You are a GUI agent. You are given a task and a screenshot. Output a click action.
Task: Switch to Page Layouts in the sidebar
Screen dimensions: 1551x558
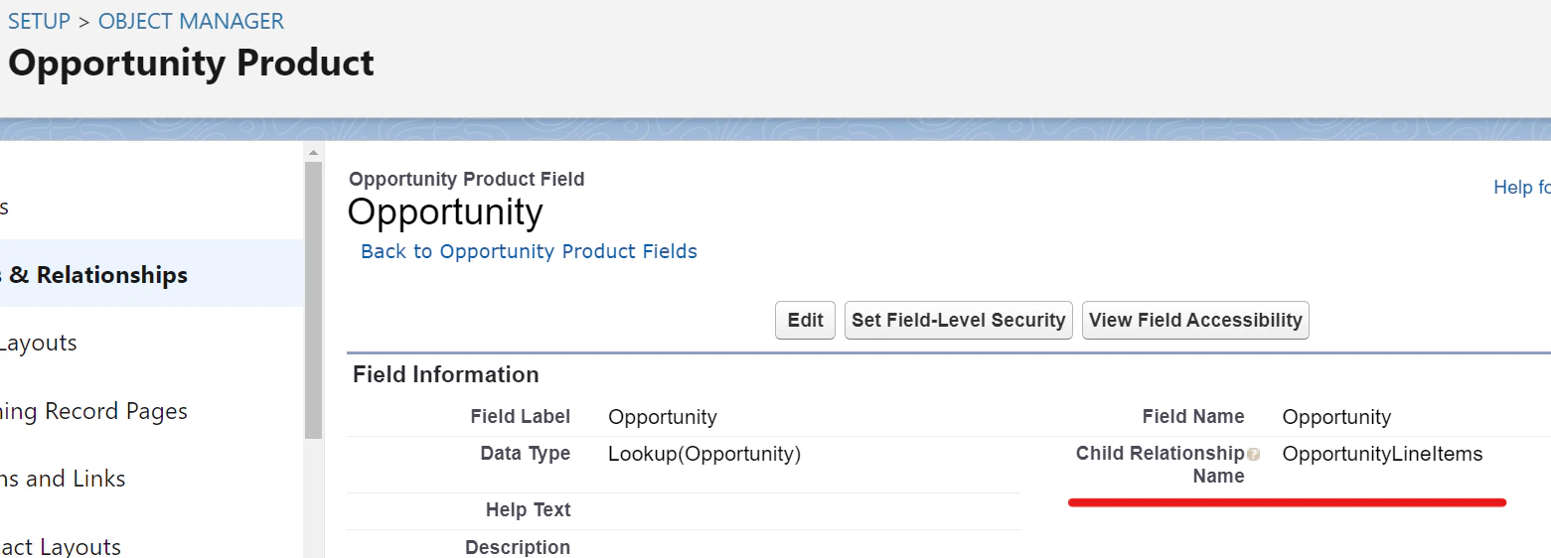coord(40,343)
